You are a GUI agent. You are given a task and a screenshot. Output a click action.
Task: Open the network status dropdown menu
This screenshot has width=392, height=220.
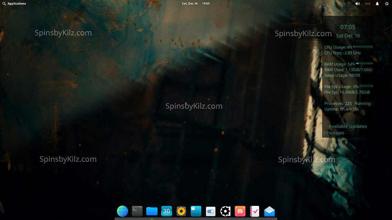tap(367, 3)
